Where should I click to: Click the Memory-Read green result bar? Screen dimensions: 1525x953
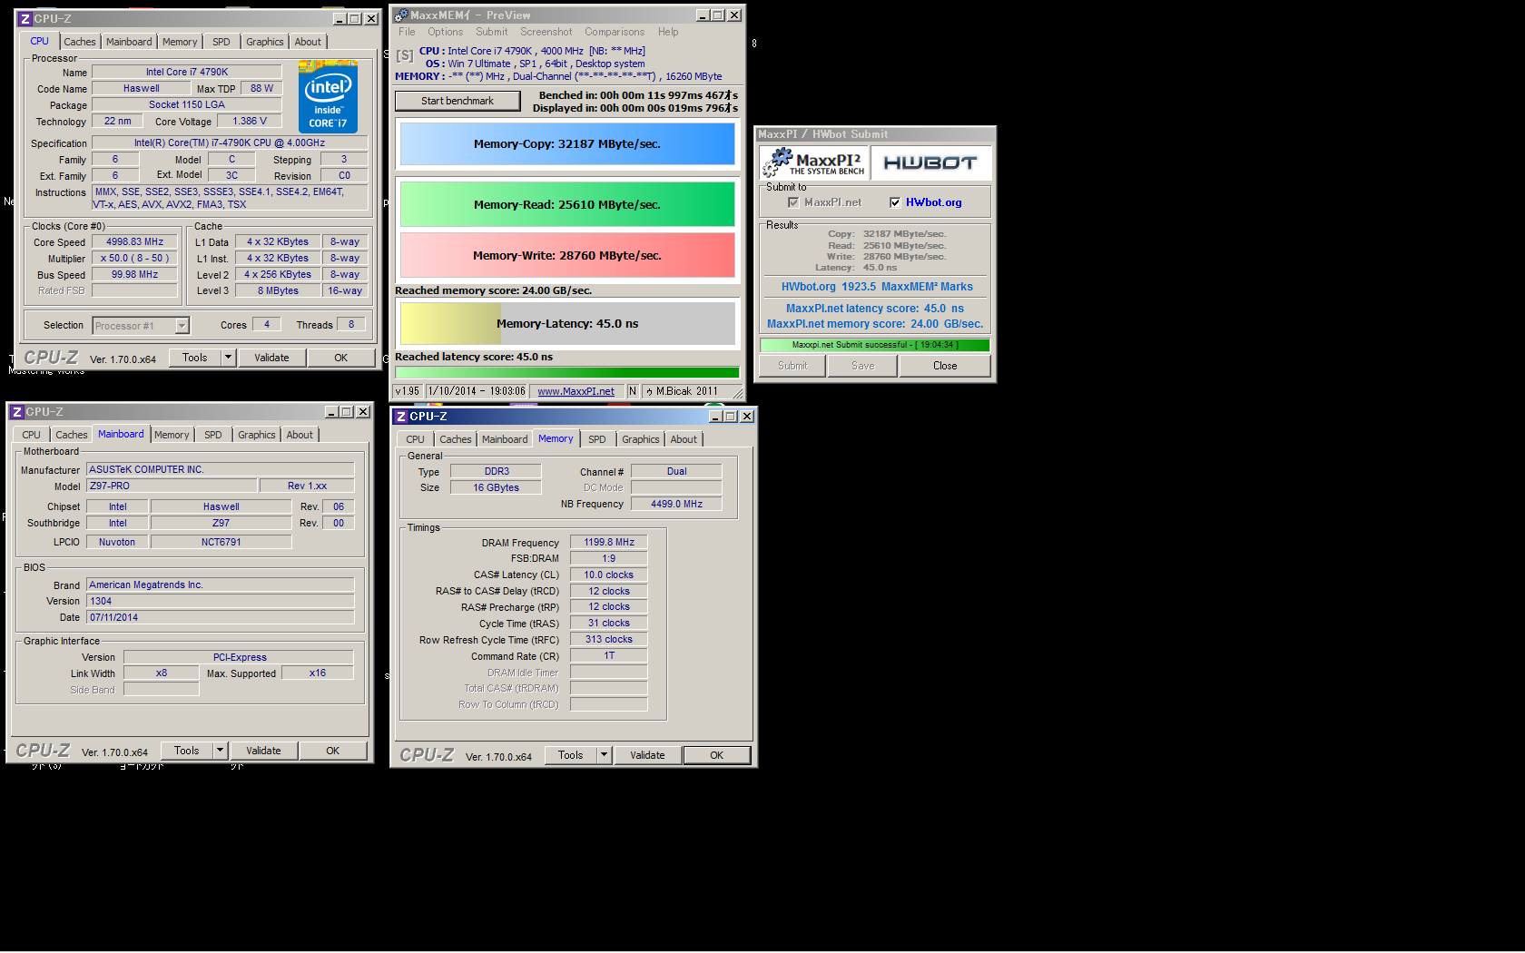(567, 204)
